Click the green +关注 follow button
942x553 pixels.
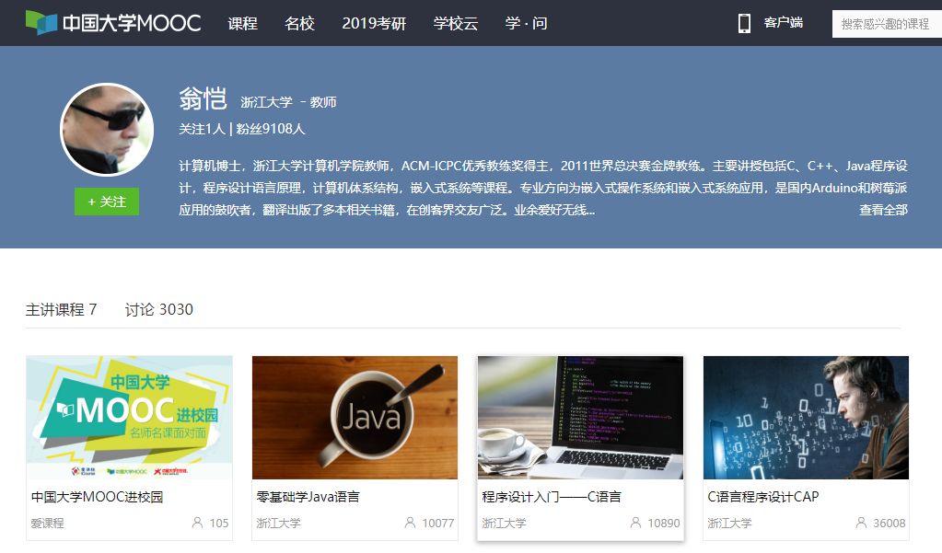point(107,202)
